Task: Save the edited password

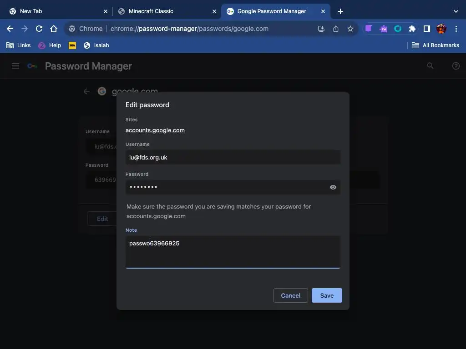Action: coord(327,295)
